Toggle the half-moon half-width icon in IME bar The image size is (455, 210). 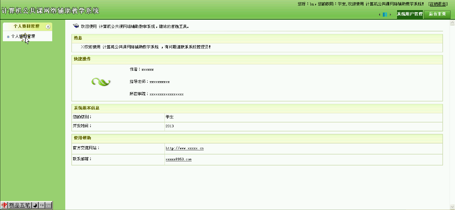click(x=35, y=205)
